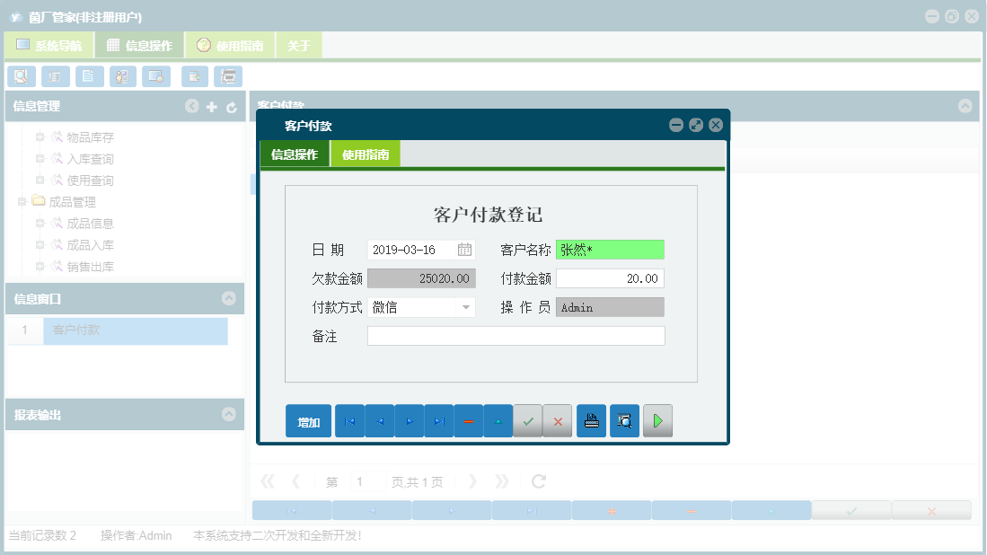Advance to next record with the ▶ icon
The image size is (987, 555).
409,420
